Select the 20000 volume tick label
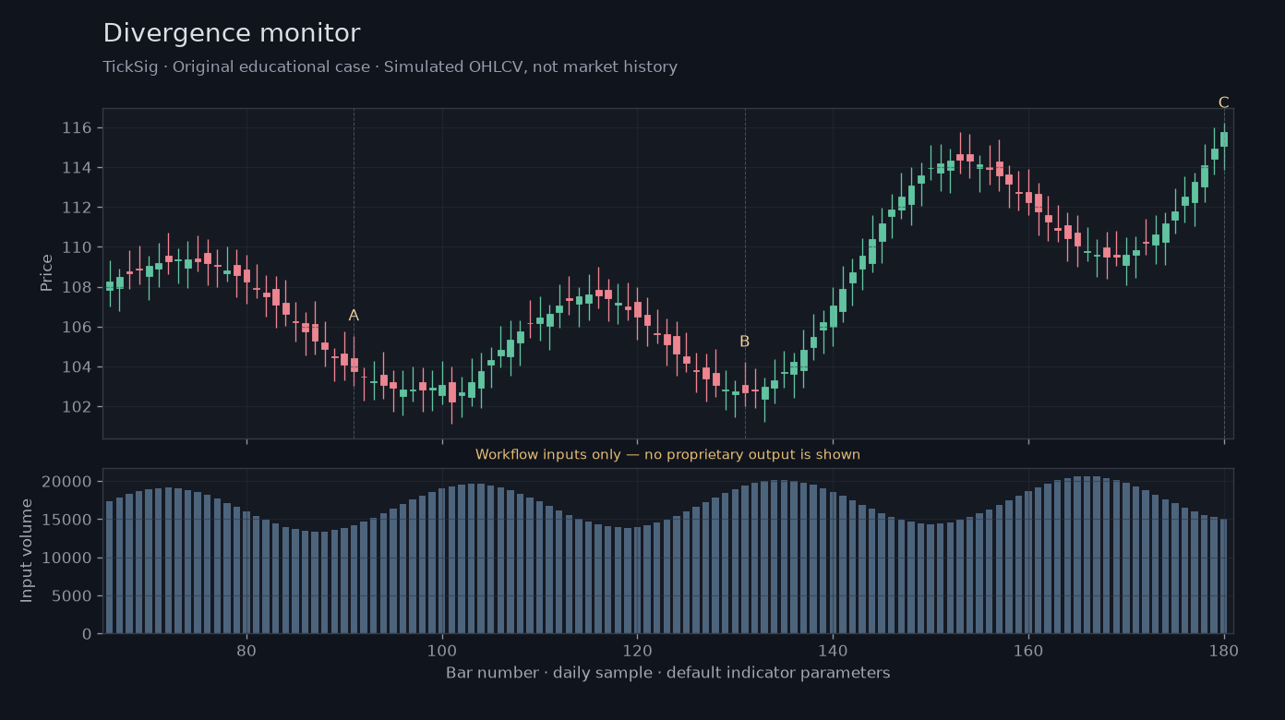Viewport: 1285px width, 720px height. coord(66,482)
